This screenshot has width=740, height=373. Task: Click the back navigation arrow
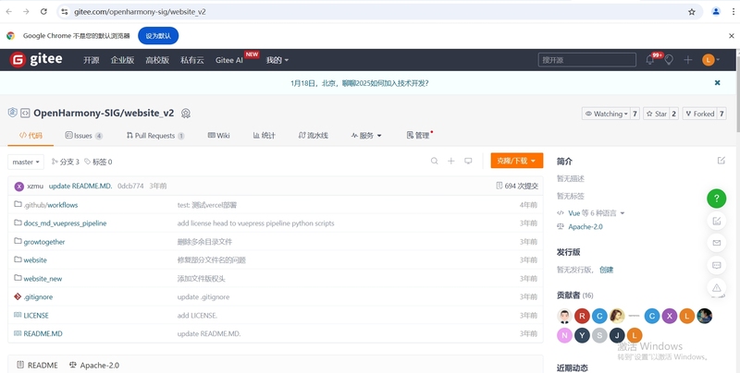pyautogui.click(x=9, y=12)
